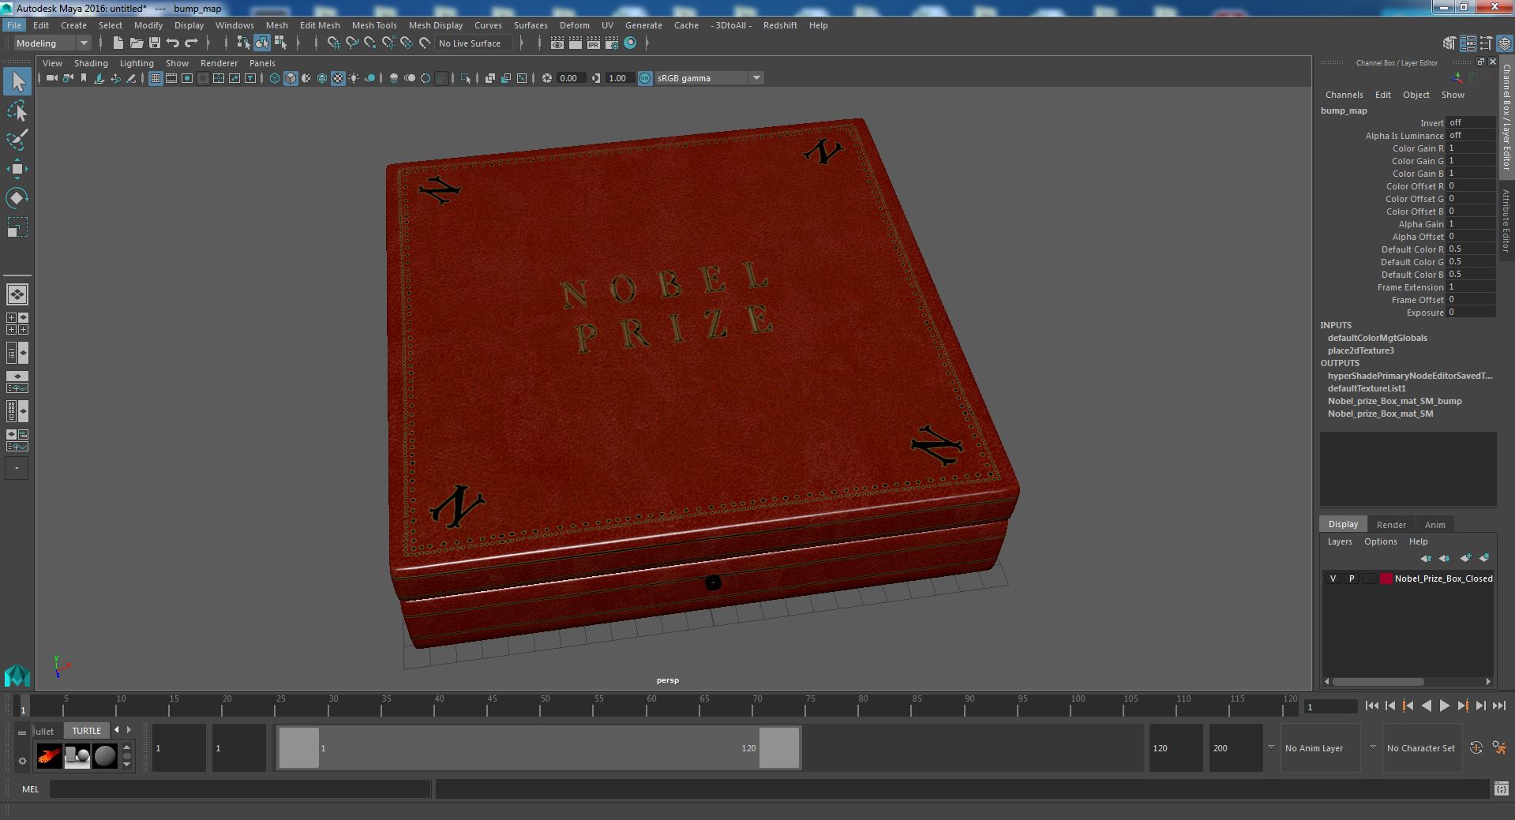Render the current frame
Image resolution: width=1515 pixels, height=820 pixels.
coord(575,43)
